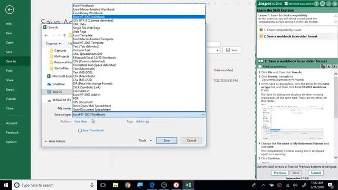Screen dimensions: 338x190
Task: Open the Jasperactive help icon
Action: (316, 4)
